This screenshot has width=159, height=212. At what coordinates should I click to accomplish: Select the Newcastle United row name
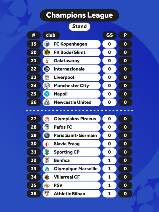[x=73, y=102]
